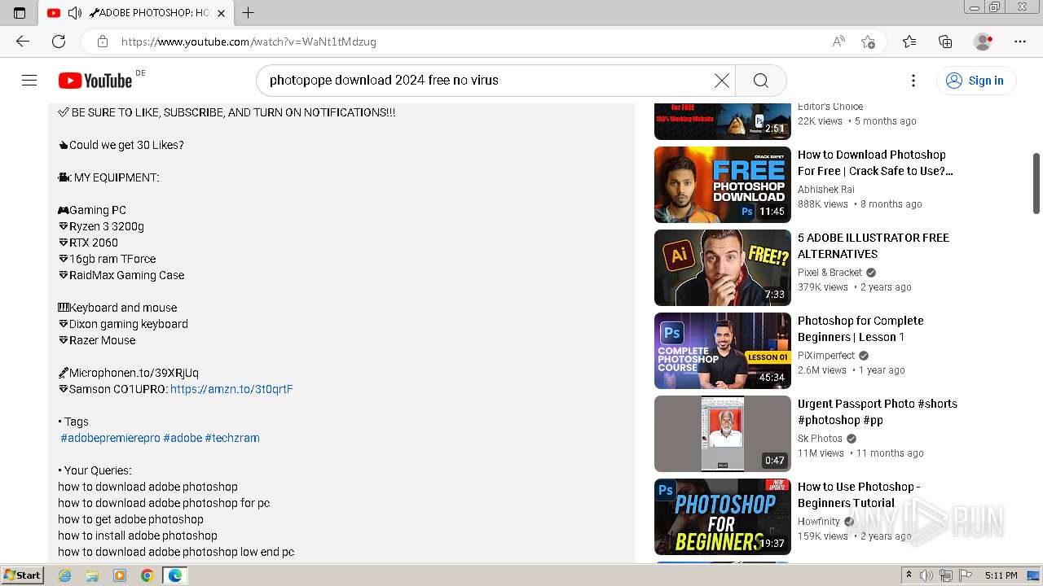The width and height of the screenshot is (1043, 586).
Task: Launch Internet Explorer from taskbar
Action: pyautogui.click(x=65, y=575)
